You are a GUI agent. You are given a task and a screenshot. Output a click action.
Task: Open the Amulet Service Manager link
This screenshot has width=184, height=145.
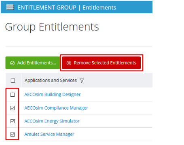(49, 134)
